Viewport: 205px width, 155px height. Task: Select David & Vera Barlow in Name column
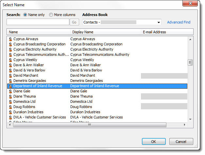click(x=29, y=70)
